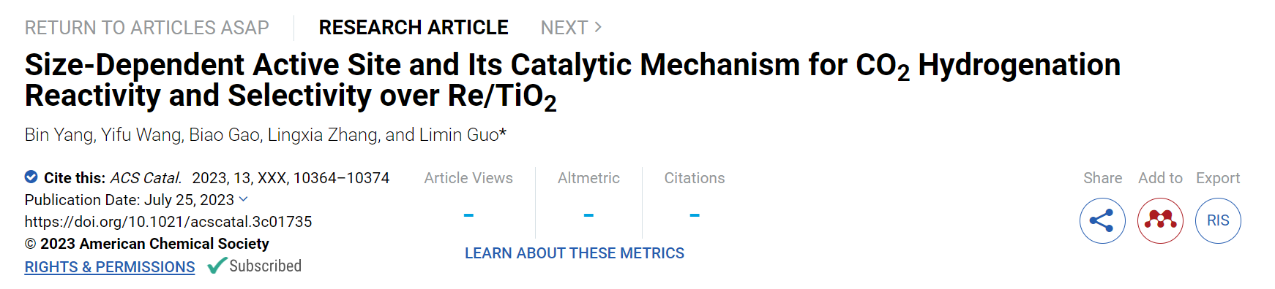1275x289 pixels.
Task: Show author Biao Gao's info
Action: click(224, 135)
